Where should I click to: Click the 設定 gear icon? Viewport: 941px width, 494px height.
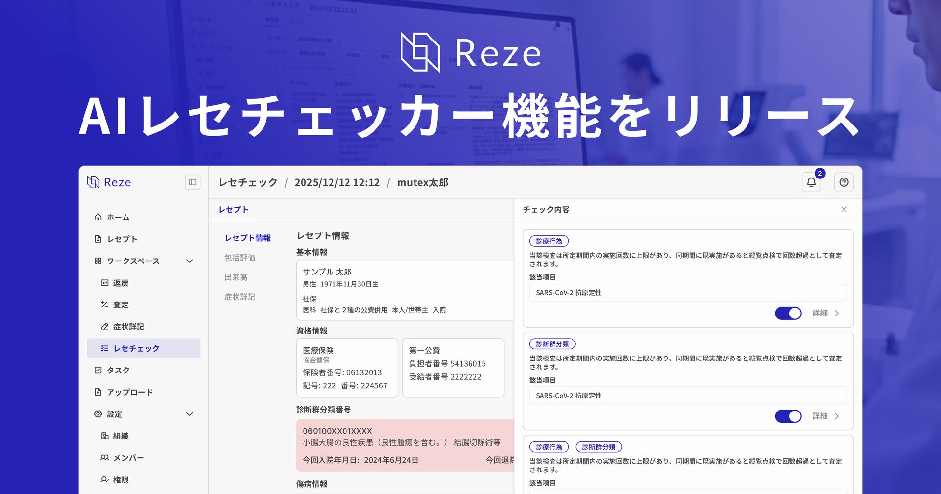[x=98, y=414]
